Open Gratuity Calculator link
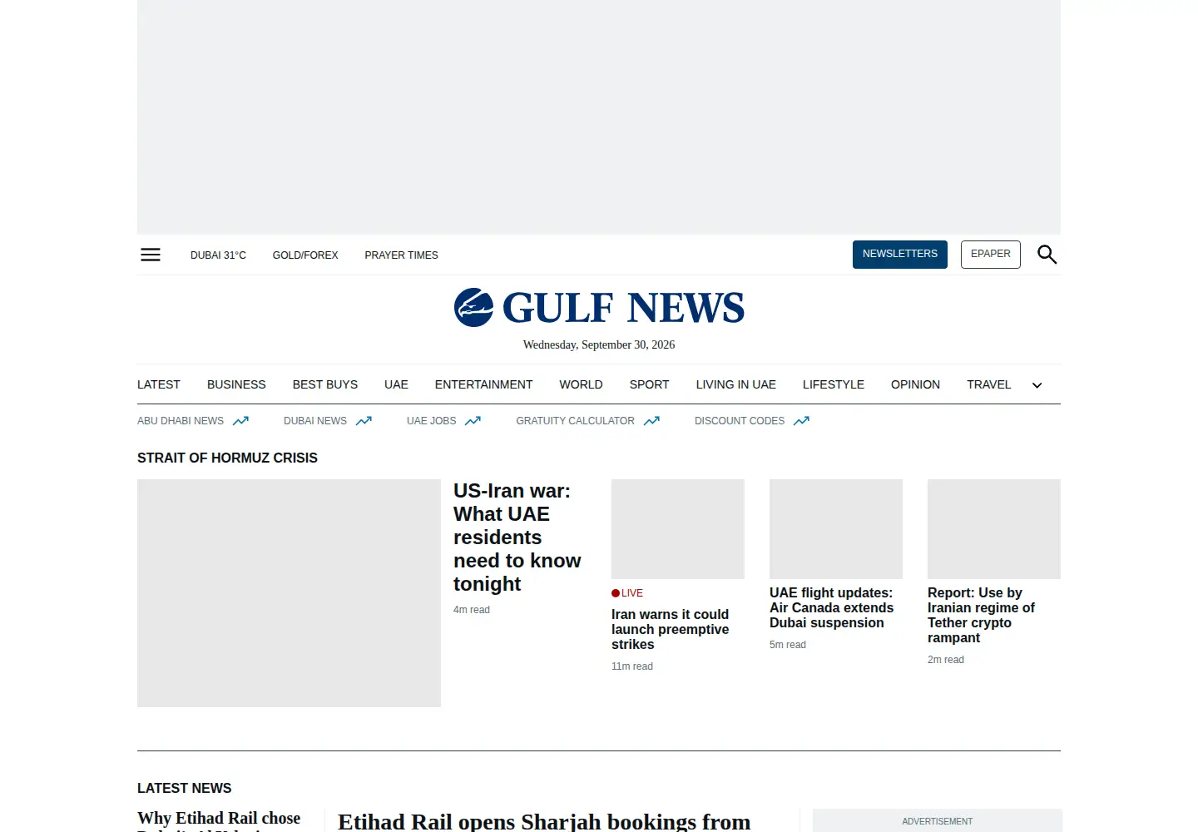Image resolution: width=1198 pixels, height=832 pixels. pyautogui.click(x=575, y=421)
